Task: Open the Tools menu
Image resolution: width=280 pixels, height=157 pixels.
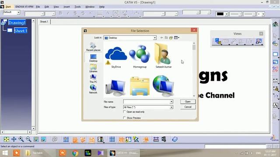Action: tap(77, 7)
